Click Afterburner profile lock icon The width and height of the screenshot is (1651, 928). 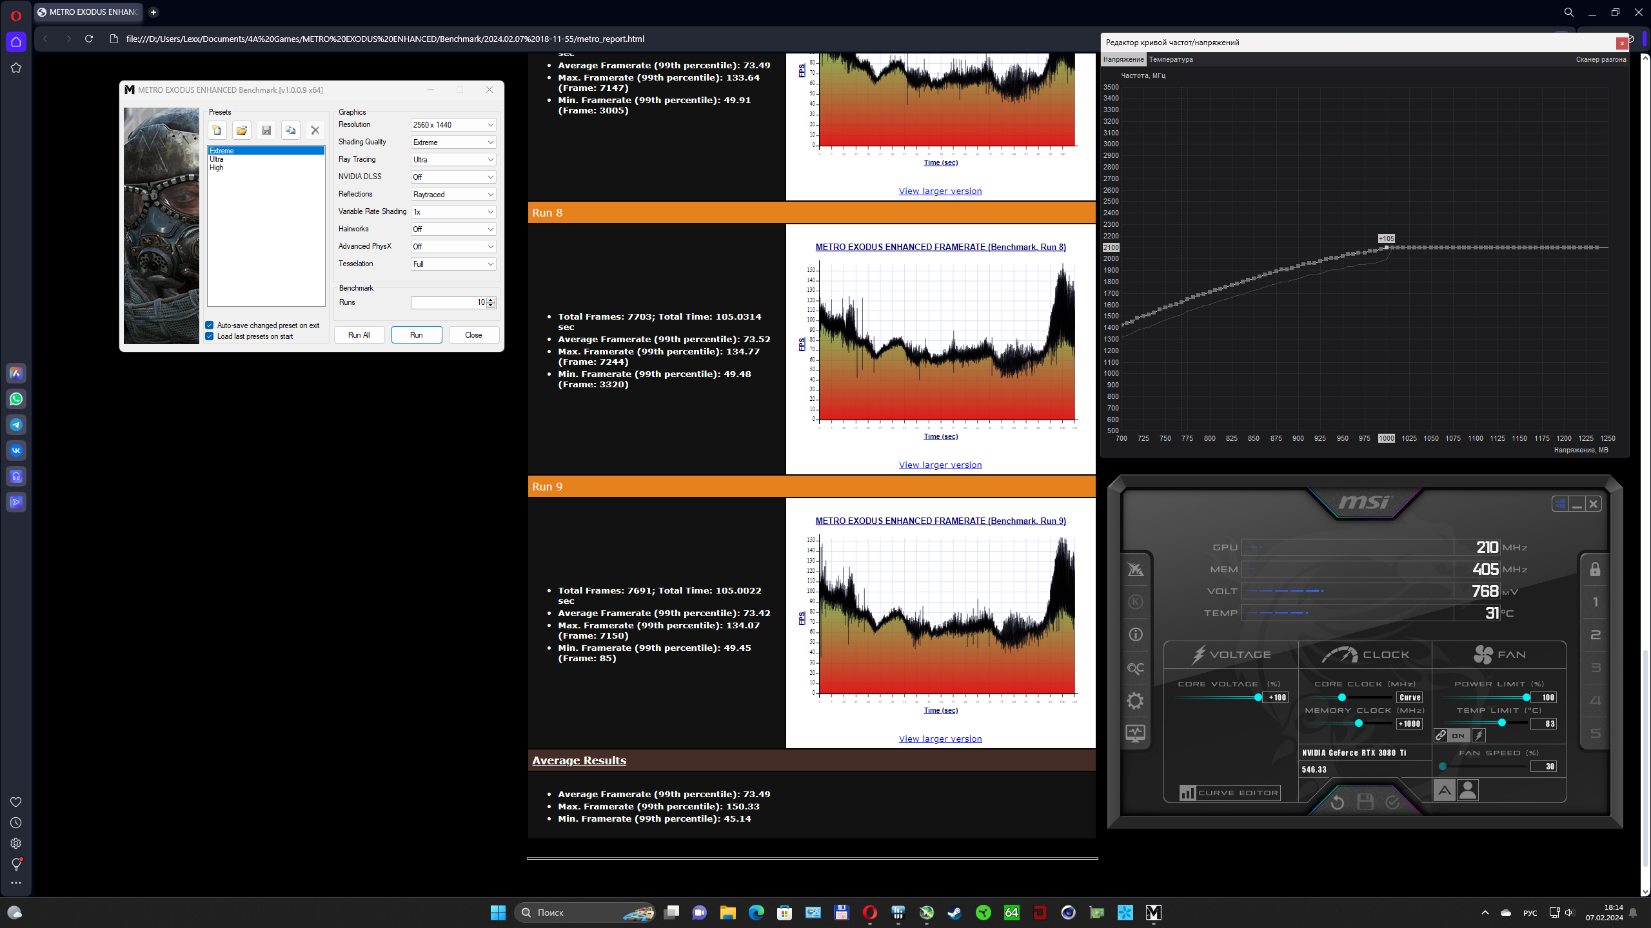tap(1595, 570)
